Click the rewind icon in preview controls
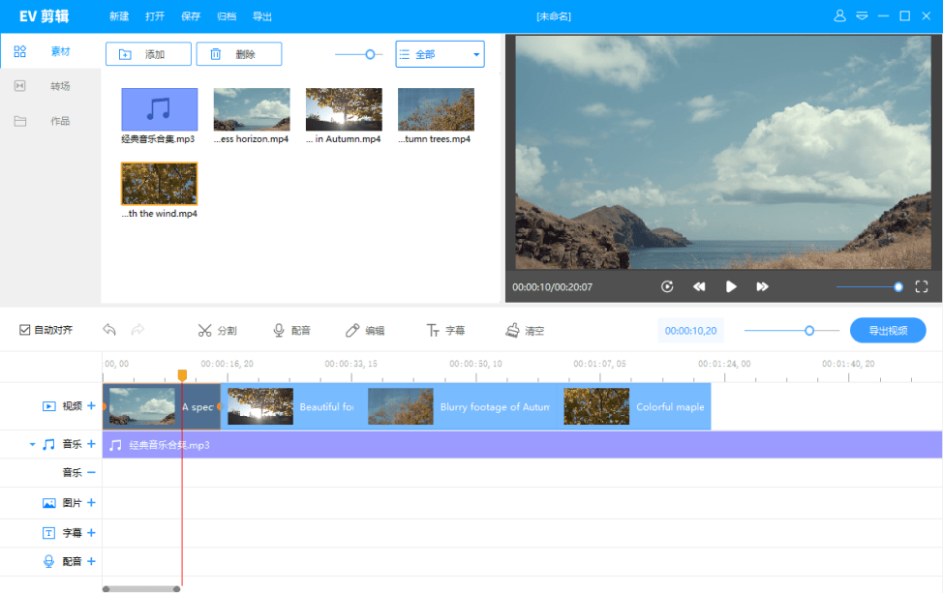This screenshot has width=943, height=593. pyautogui.click(x=699, y=286)
